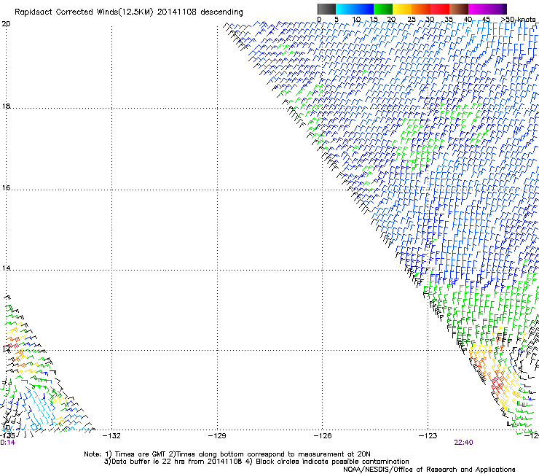
Task: Click the legend scale value '30'
Action: [430, 19]
